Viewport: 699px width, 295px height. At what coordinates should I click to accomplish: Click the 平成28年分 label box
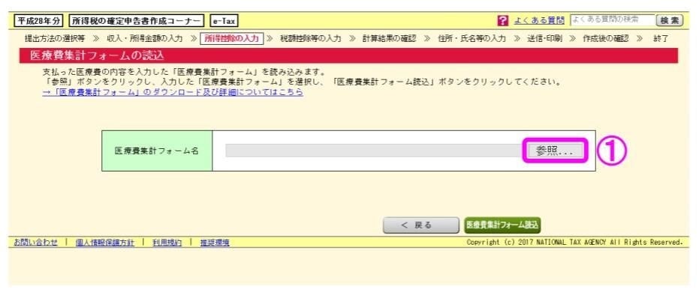click(x=39, y=20)
